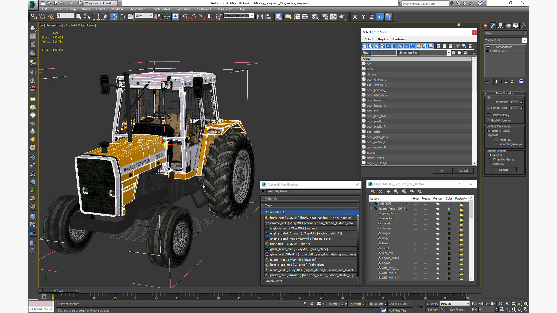Screen dimensions: 557x313
Task: Toggle Display Geometry filter in Select From Scene
Action: point(365,46)
